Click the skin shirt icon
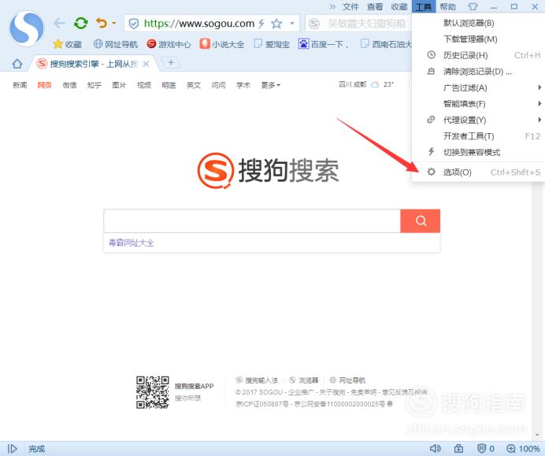 click(x=473, y=6)
